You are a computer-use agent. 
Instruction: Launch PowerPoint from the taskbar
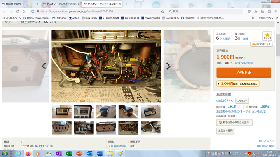(79, 154)
